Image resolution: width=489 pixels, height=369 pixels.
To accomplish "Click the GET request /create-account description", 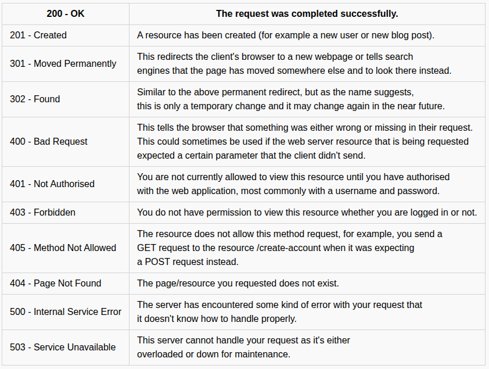I will [x=289, y=248].
